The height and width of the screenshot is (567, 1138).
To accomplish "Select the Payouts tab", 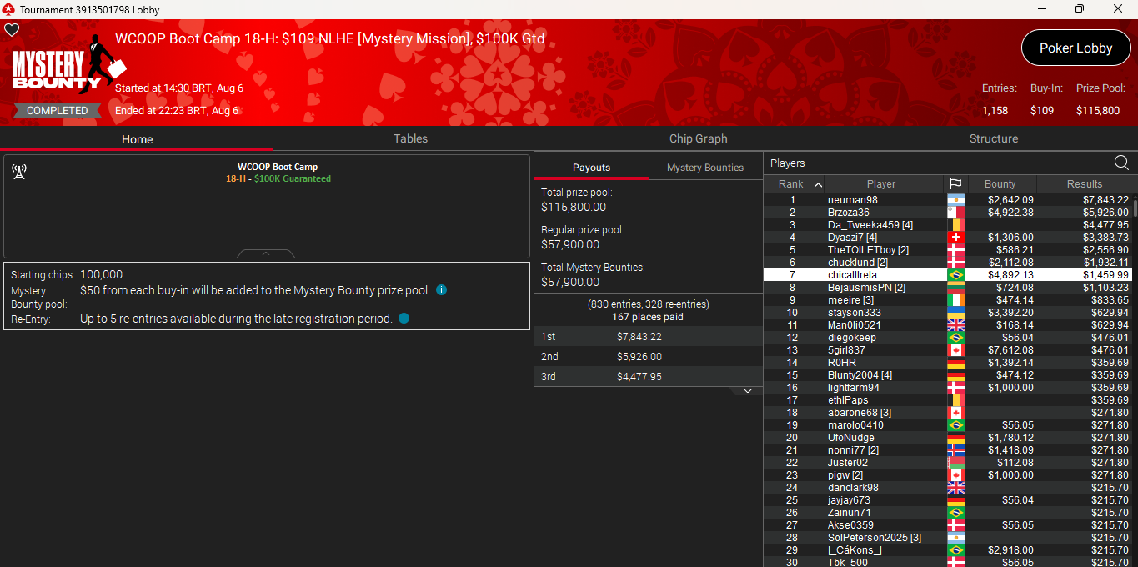I will 591,168.
